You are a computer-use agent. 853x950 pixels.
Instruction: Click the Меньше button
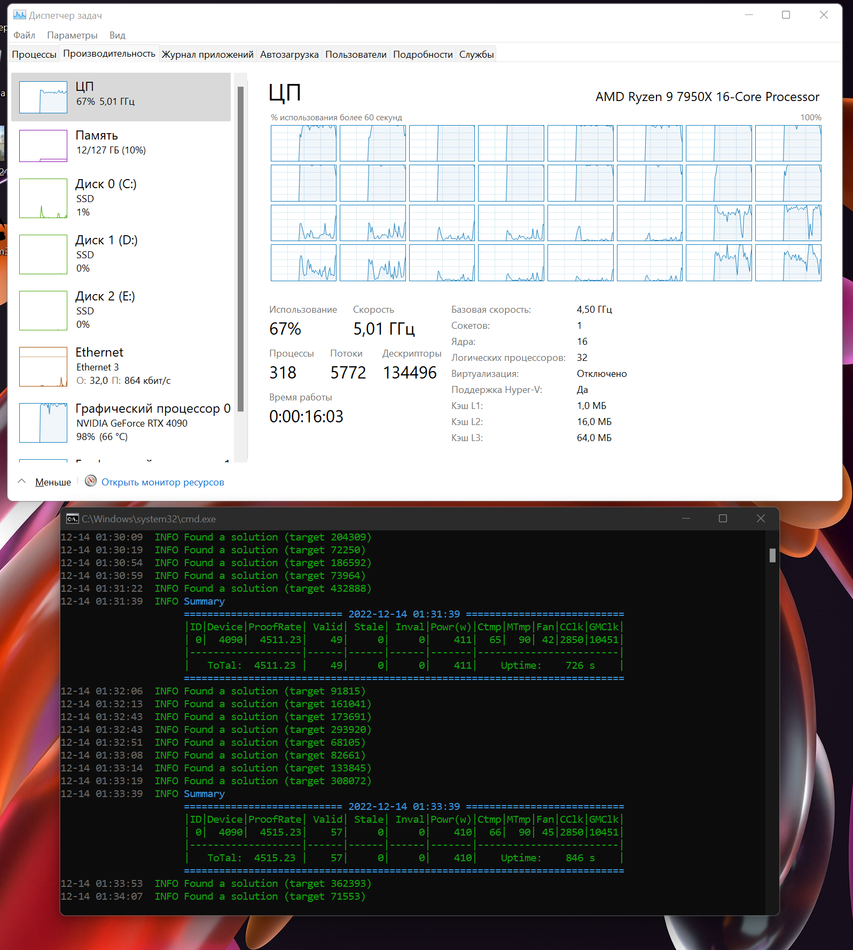[x=53, y=482]
